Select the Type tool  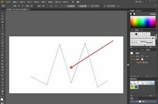point(3,28)
